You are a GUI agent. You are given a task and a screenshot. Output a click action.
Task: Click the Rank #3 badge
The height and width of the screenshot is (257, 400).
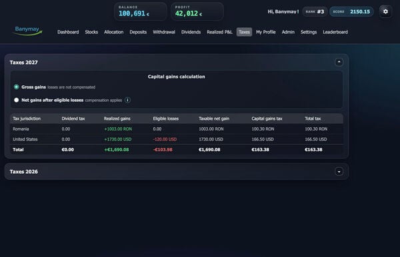pos(315,12)
